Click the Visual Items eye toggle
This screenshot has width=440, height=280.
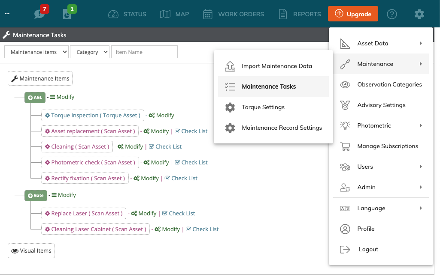pos(31,250)
